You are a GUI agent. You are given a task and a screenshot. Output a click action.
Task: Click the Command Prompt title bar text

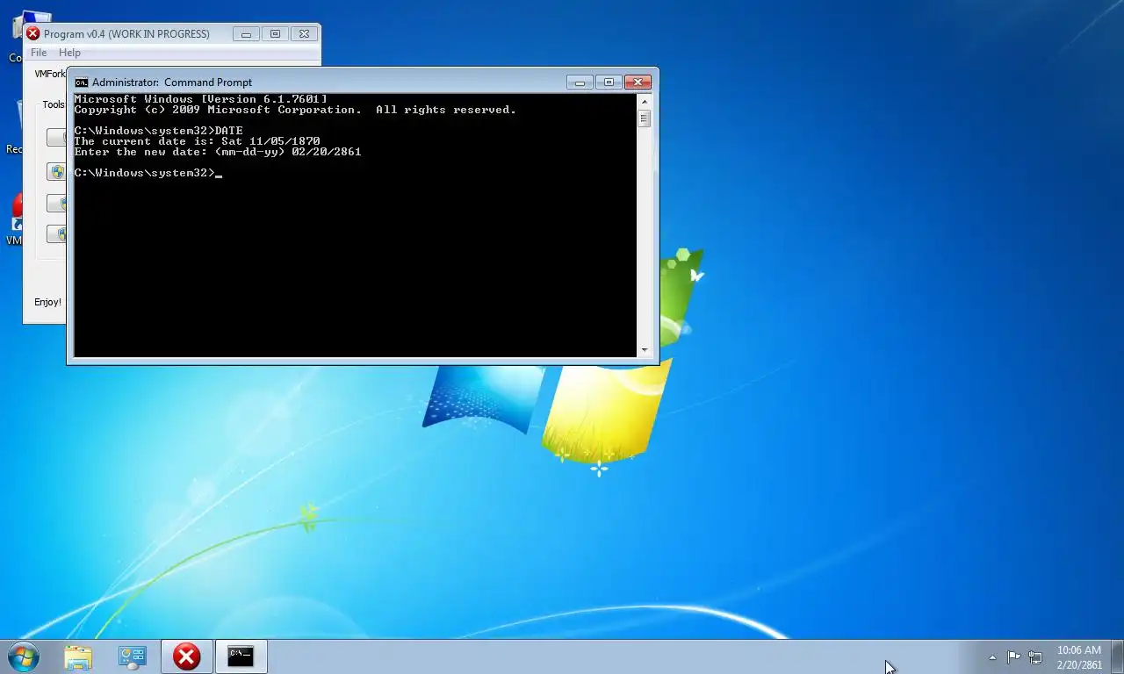172,82
